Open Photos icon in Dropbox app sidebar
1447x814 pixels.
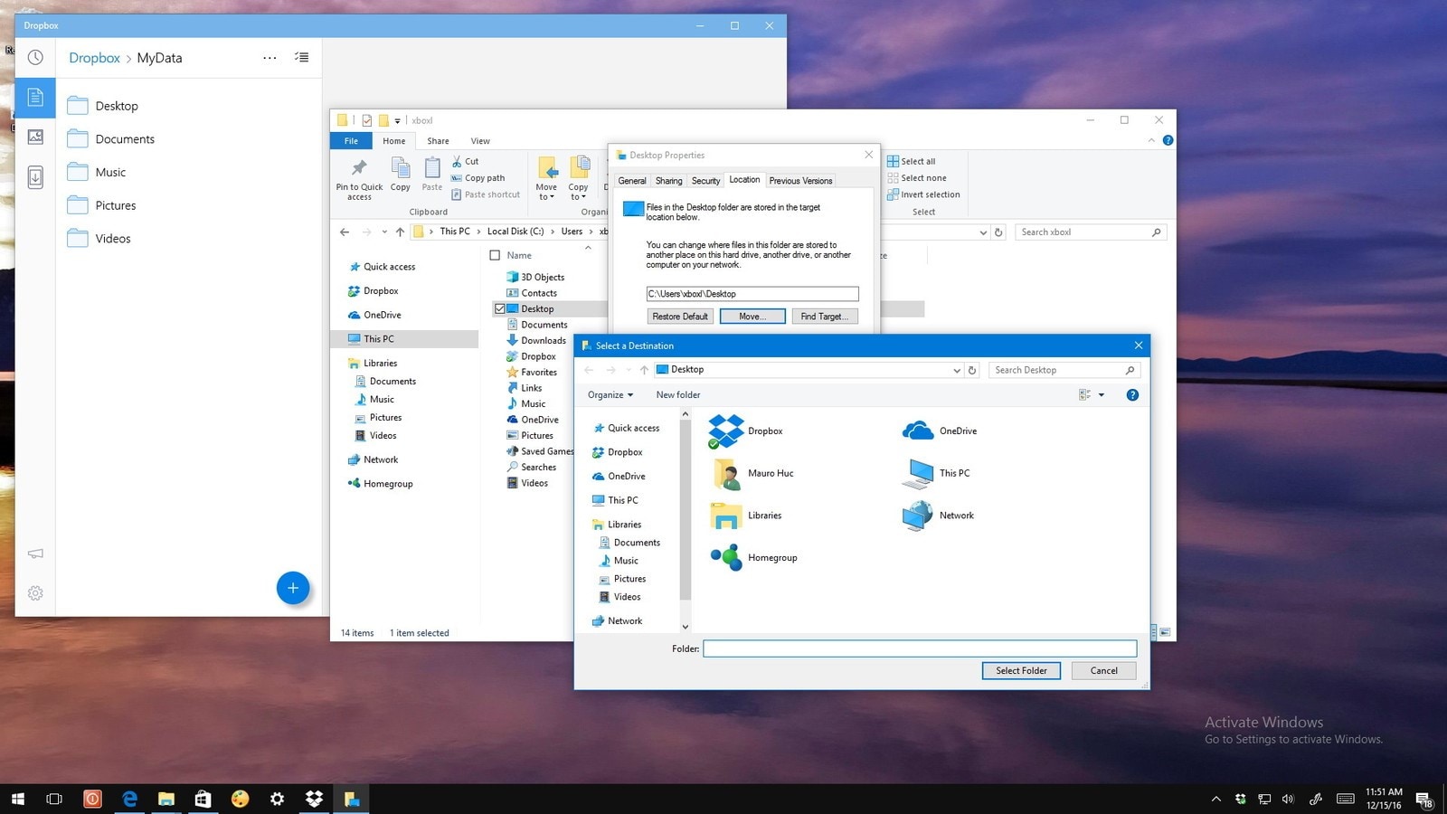[35, 137]
